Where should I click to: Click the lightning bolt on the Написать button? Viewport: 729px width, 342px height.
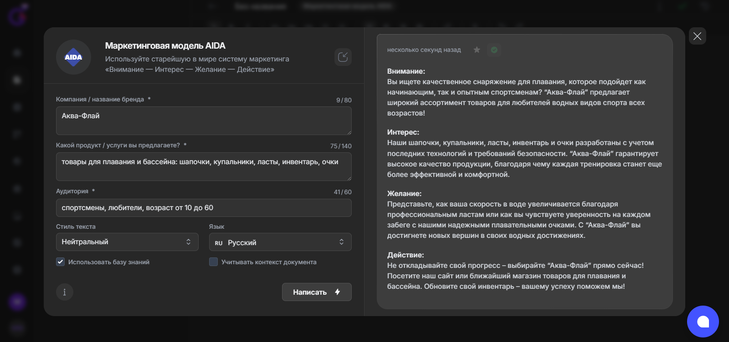[x=338, y=292]
